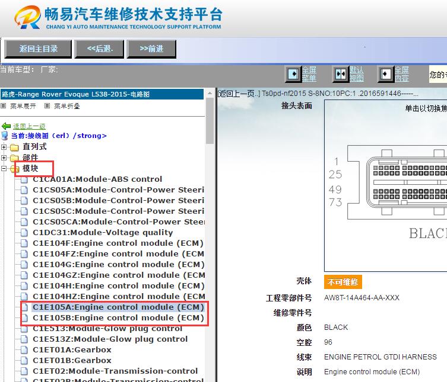Click the 当前:接线图 breadcrumb text

tap(58, 136)
